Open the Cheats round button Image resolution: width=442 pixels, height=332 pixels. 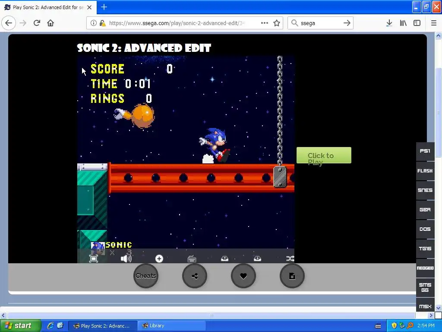(x=146, y=276)
